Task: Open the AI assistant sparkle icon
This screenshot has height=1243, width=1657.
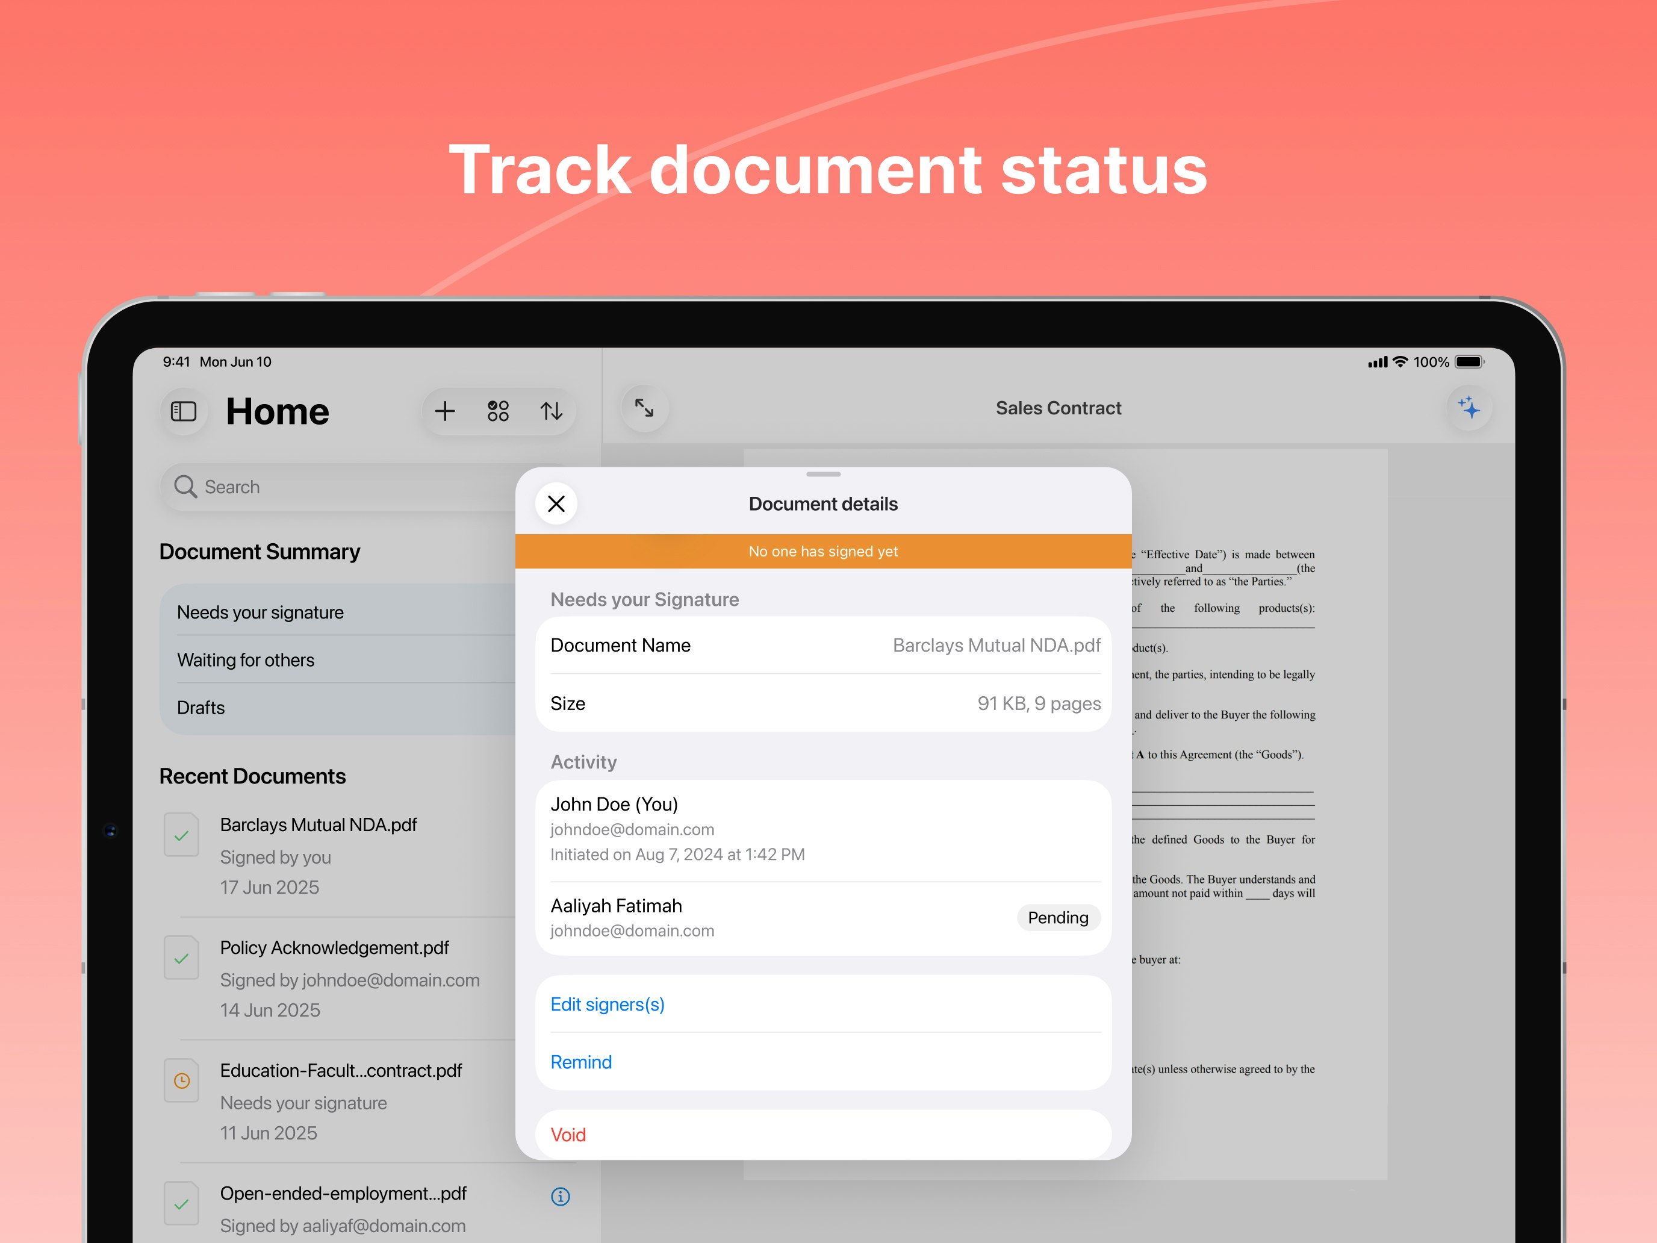Action: pyautogui.click(x=1470, y=408)
